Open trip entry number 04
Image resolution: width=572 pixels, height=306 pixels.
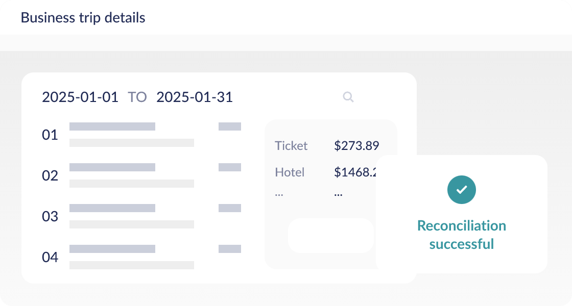tap(50, 258)
